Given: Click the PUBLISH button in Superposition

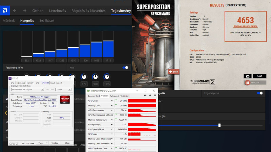Looking at the screenshot, I should coord(255,82).
